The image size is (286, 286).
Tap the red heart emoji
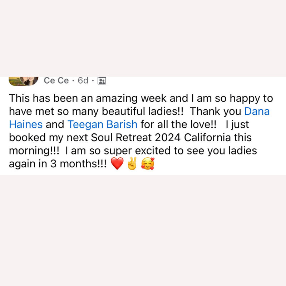pyautogui.click(x=117, y=164)
